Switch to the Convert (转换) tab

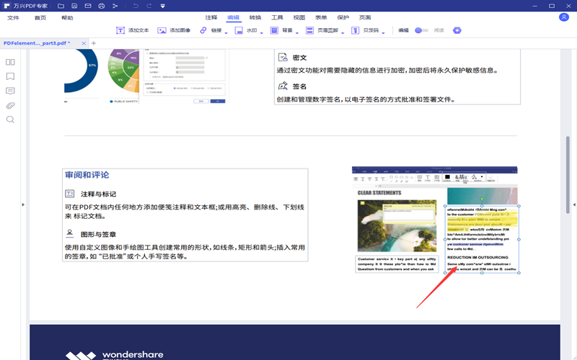pyautogui.click(x=255, y=17)
